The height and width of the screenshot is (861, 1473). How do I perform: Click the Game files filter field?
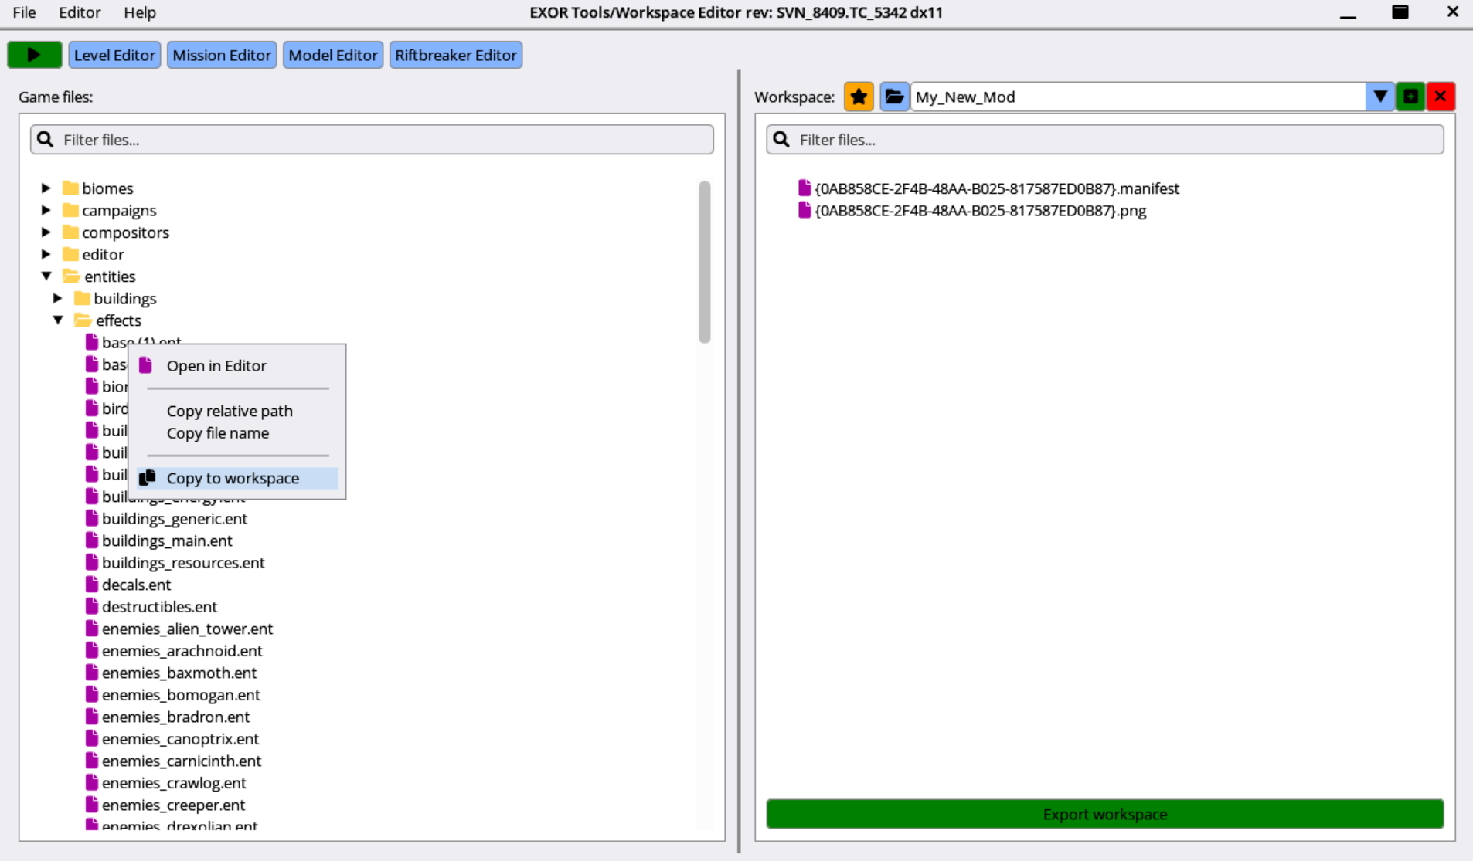372,140
